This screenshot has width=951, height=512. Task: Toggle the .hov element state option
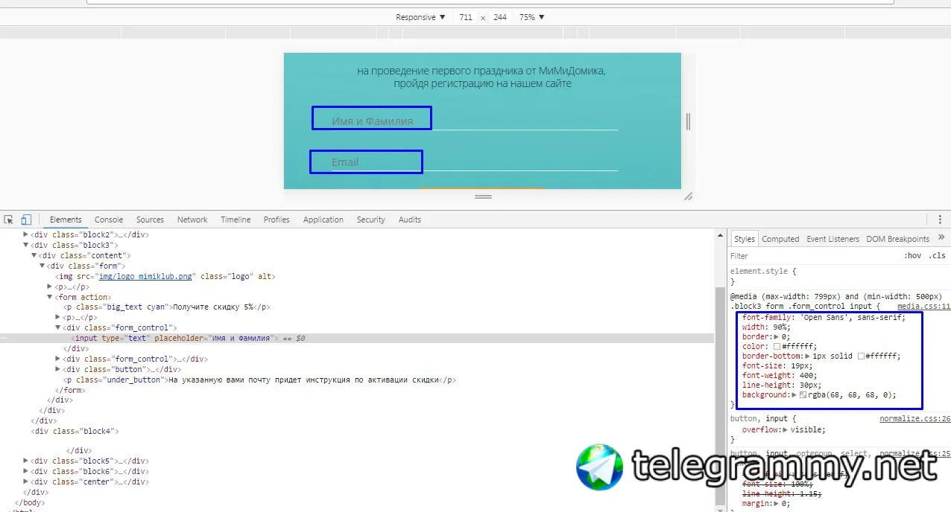[911, 256]
